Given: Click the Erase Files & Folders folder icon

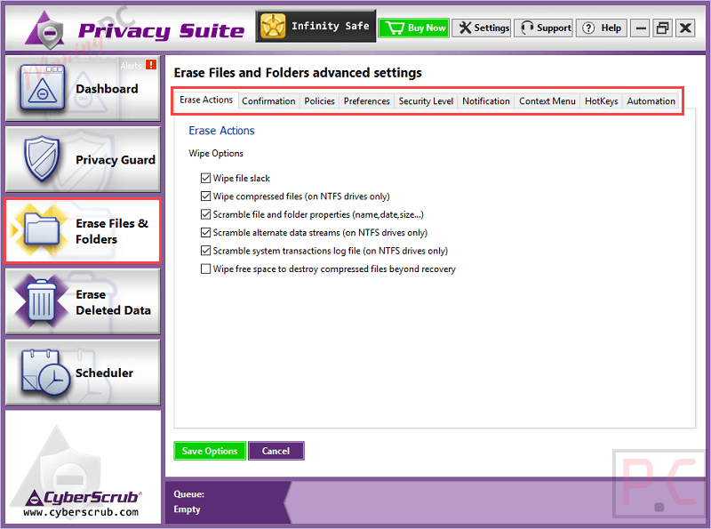Looking at the screenshot, I should pos(42,229).
